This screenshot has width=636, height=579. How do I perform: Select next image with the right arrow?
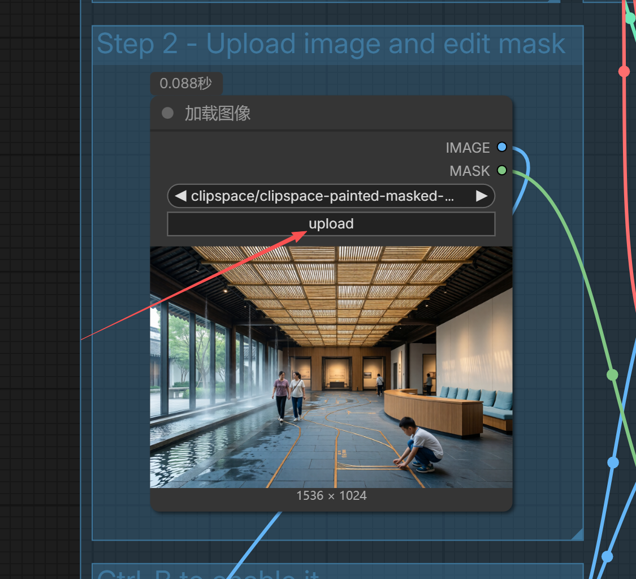point(482,196)
